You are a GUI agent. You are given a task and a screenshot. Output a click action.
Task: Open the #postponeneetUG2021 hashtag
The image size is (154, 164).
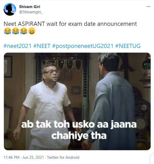[x=83, y=46]
